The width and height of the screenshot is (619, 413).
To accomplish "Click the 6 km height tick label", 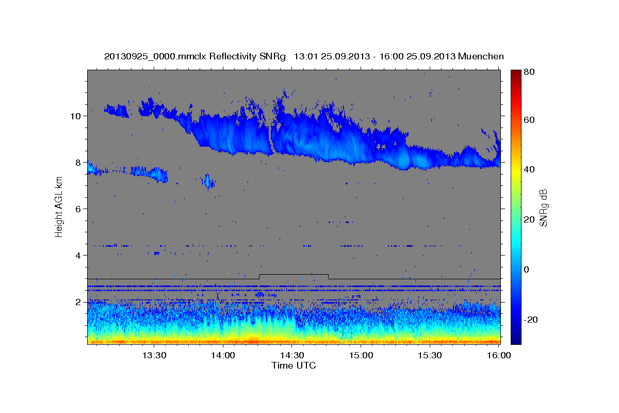I will (x=78, y=209).
